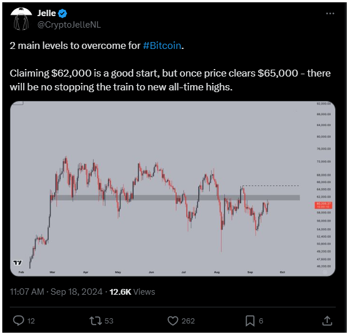Click Jelle's profile avatar

pos(21,19)
